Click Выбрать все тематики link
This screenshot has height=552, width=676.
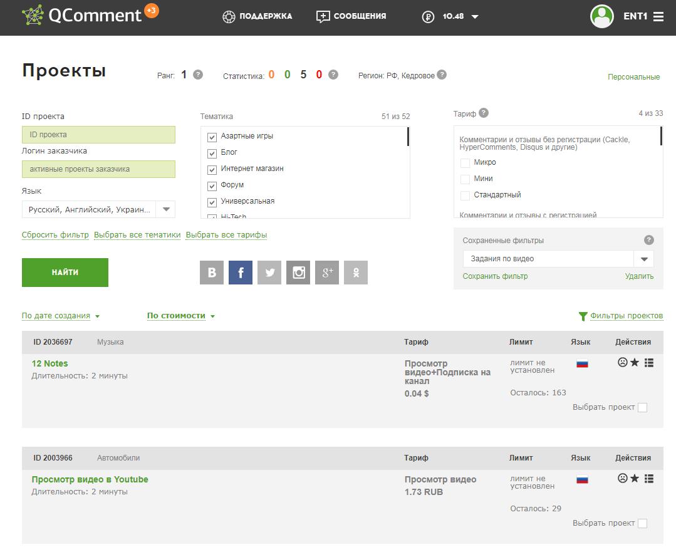(x=137, y=235)
